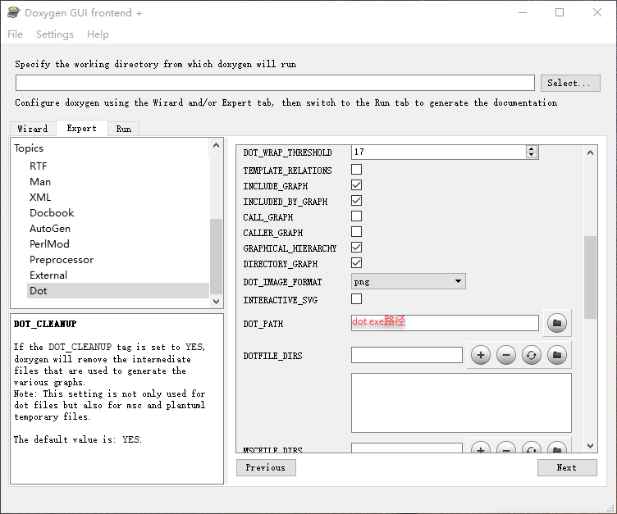Click the DOTFILE_DIRS entry field

(x=406, y=355)
